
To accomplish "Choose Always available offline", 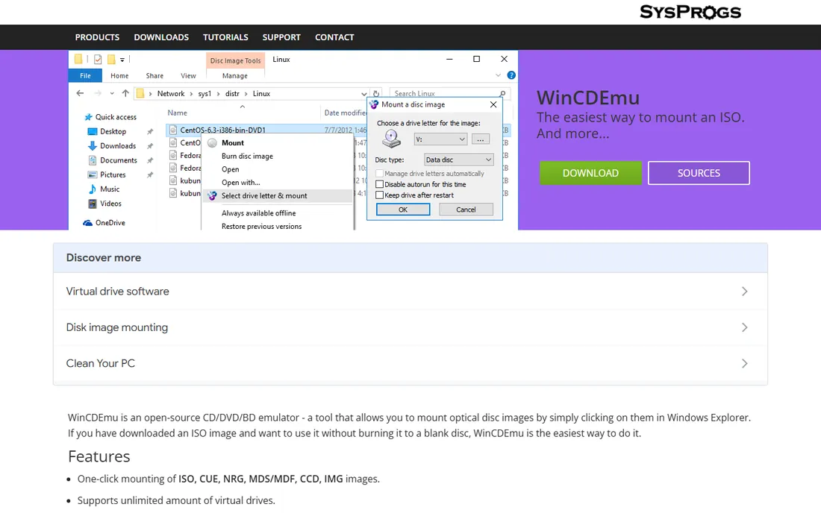I will (x=259, y=213).
